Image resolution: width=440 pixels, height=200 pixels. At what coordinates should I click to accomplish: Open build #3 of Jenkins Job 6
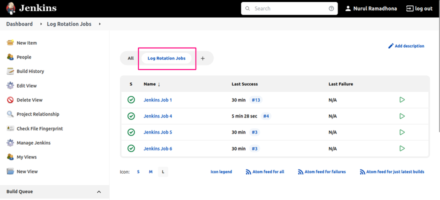pyautogui.click(x=254, y=148)
